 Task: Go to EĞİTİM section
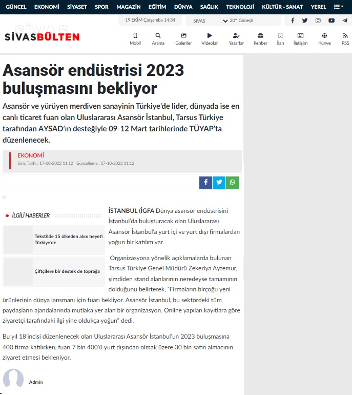tap(157, 7)
